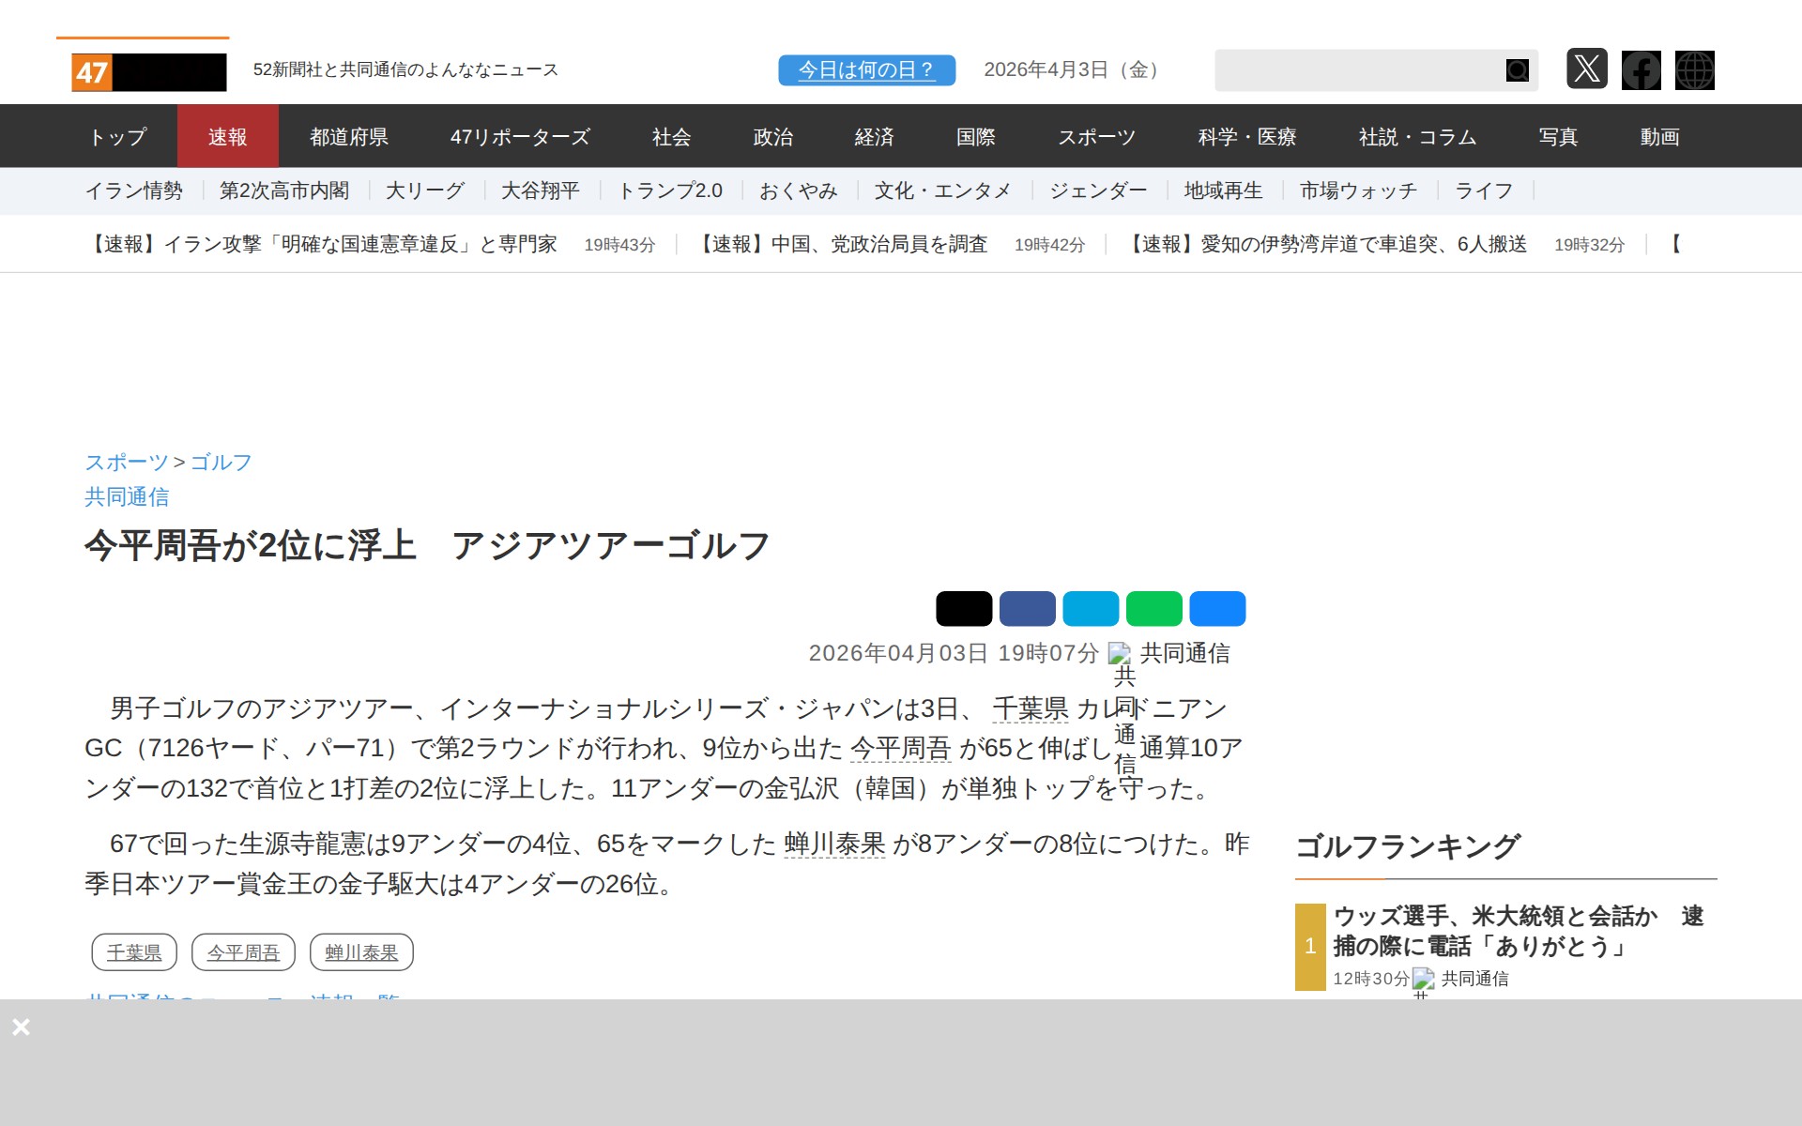Open イラン攻撃 breaking news headline

[x=321, y=245]
